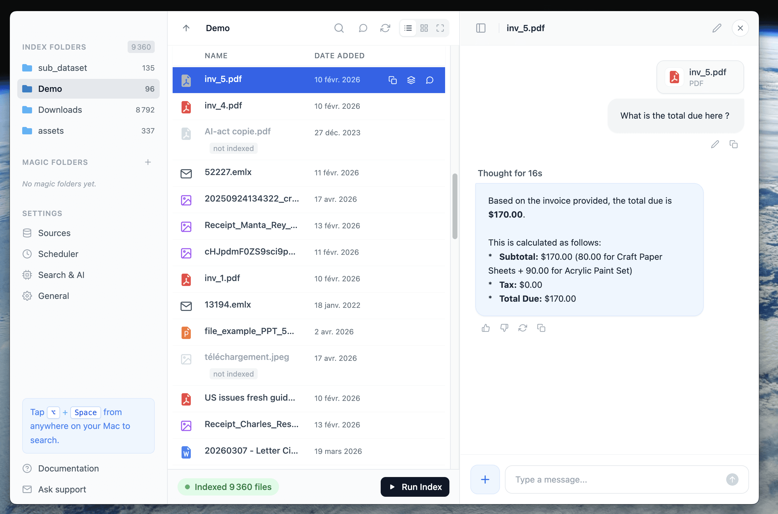778x514 pixels.
Task: Click the layers icon on inv_5.pdf row
Action: (x=411, y=80)
